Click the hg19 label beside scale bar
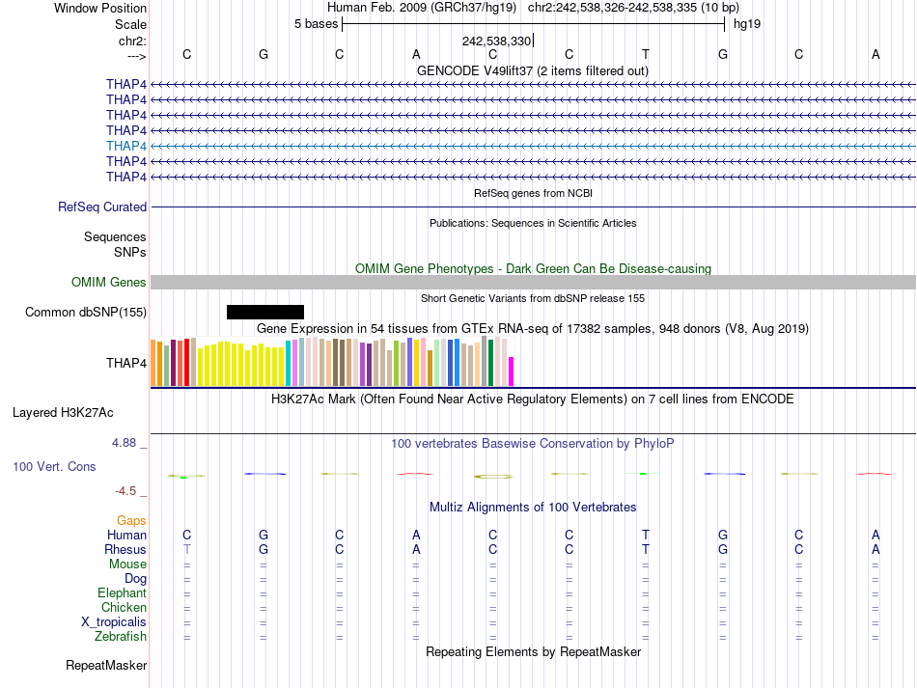917x688 pixels. coord(747,24)
